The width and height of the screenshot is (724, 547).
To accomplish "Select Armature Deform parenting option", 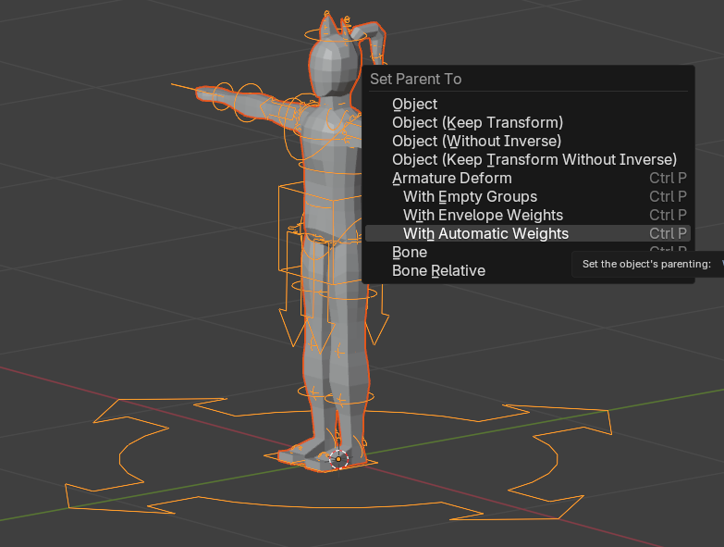I will click(452, 179).
